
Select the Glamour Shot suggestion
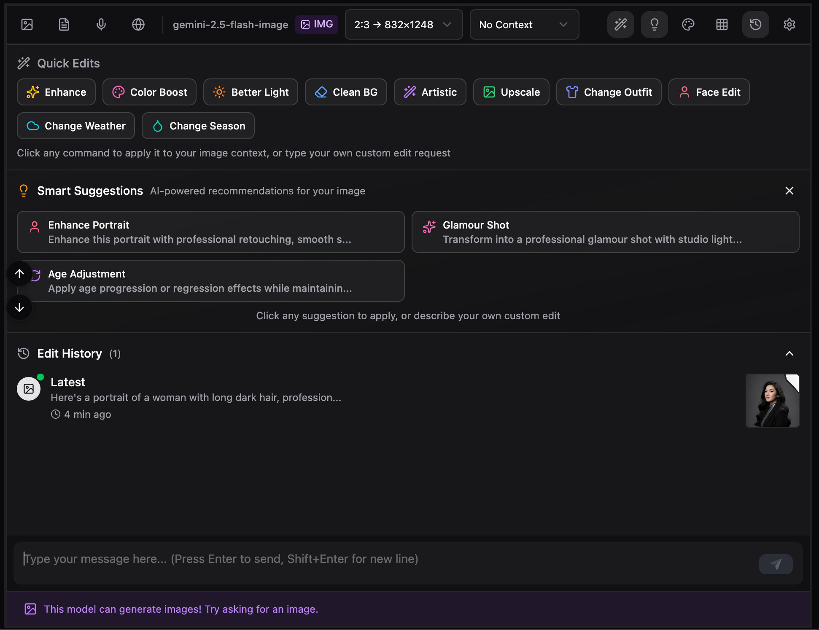tap(605, 232)
